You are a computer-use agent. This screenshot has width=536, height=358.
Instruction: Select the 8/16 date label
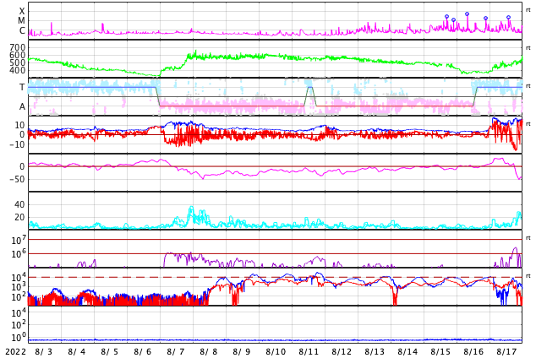click(473, 352)
